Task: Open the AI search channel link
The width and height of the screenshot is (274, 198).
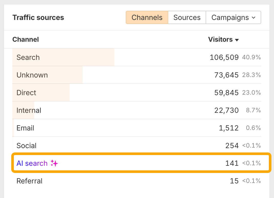Action: [32, 163]
